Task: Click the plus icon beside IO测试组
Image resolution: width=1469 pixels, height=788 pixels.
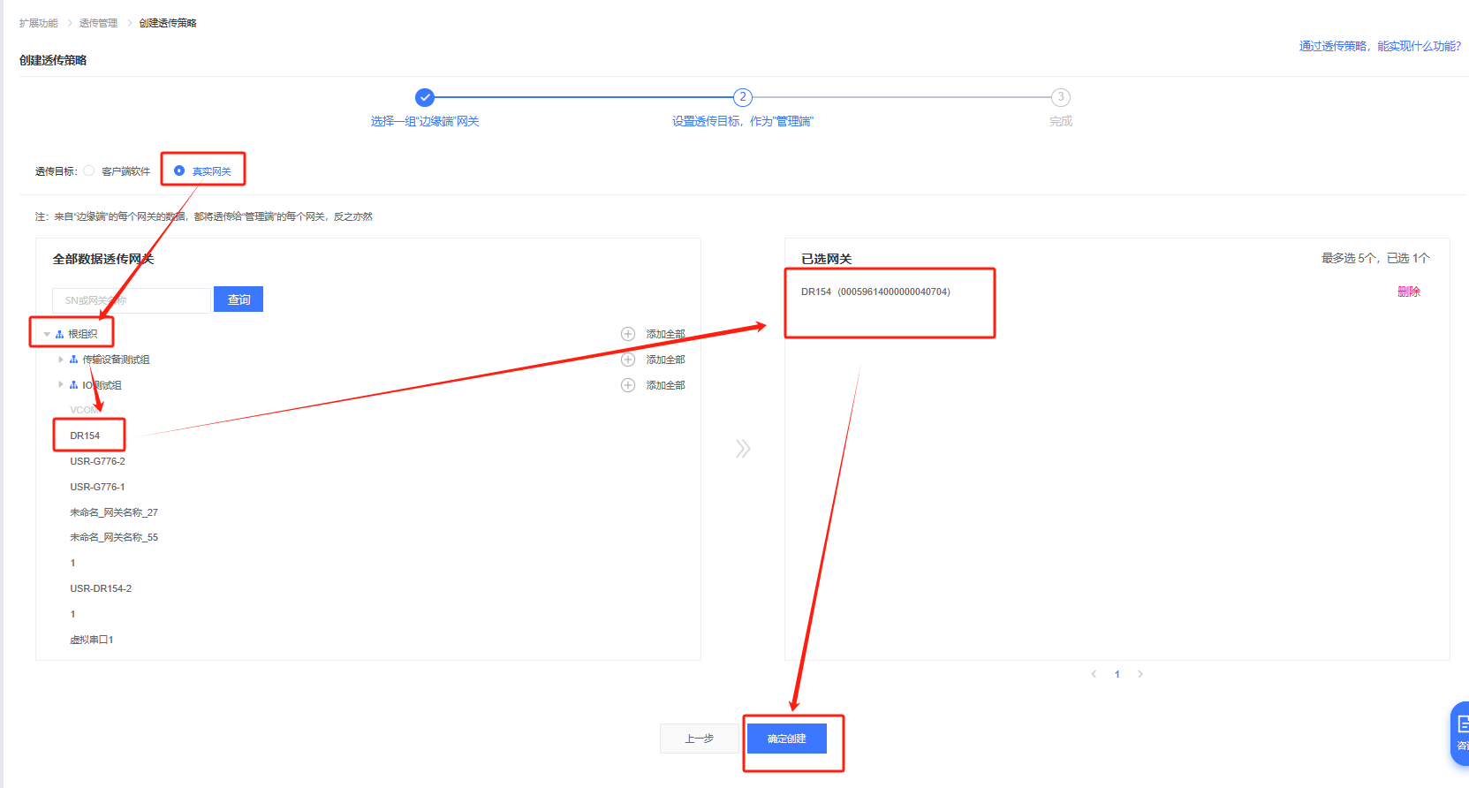Action: tap(628, 385)
